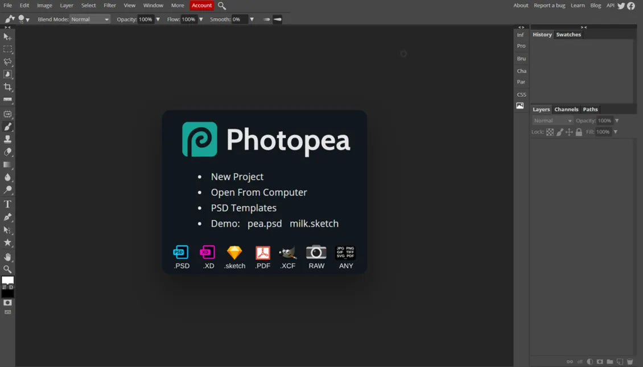Click the Delete Layer trash icon
The image size is (643, 367).
[629, 361]
